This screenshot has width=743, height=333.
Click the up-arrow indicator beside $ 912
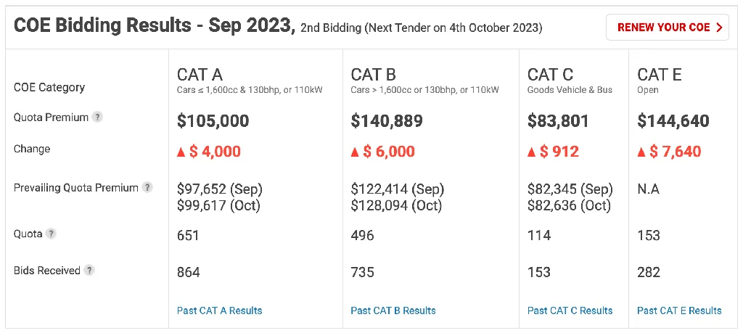click(532, 152)
